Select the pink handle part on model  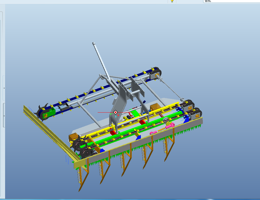(x=170, y=126)
